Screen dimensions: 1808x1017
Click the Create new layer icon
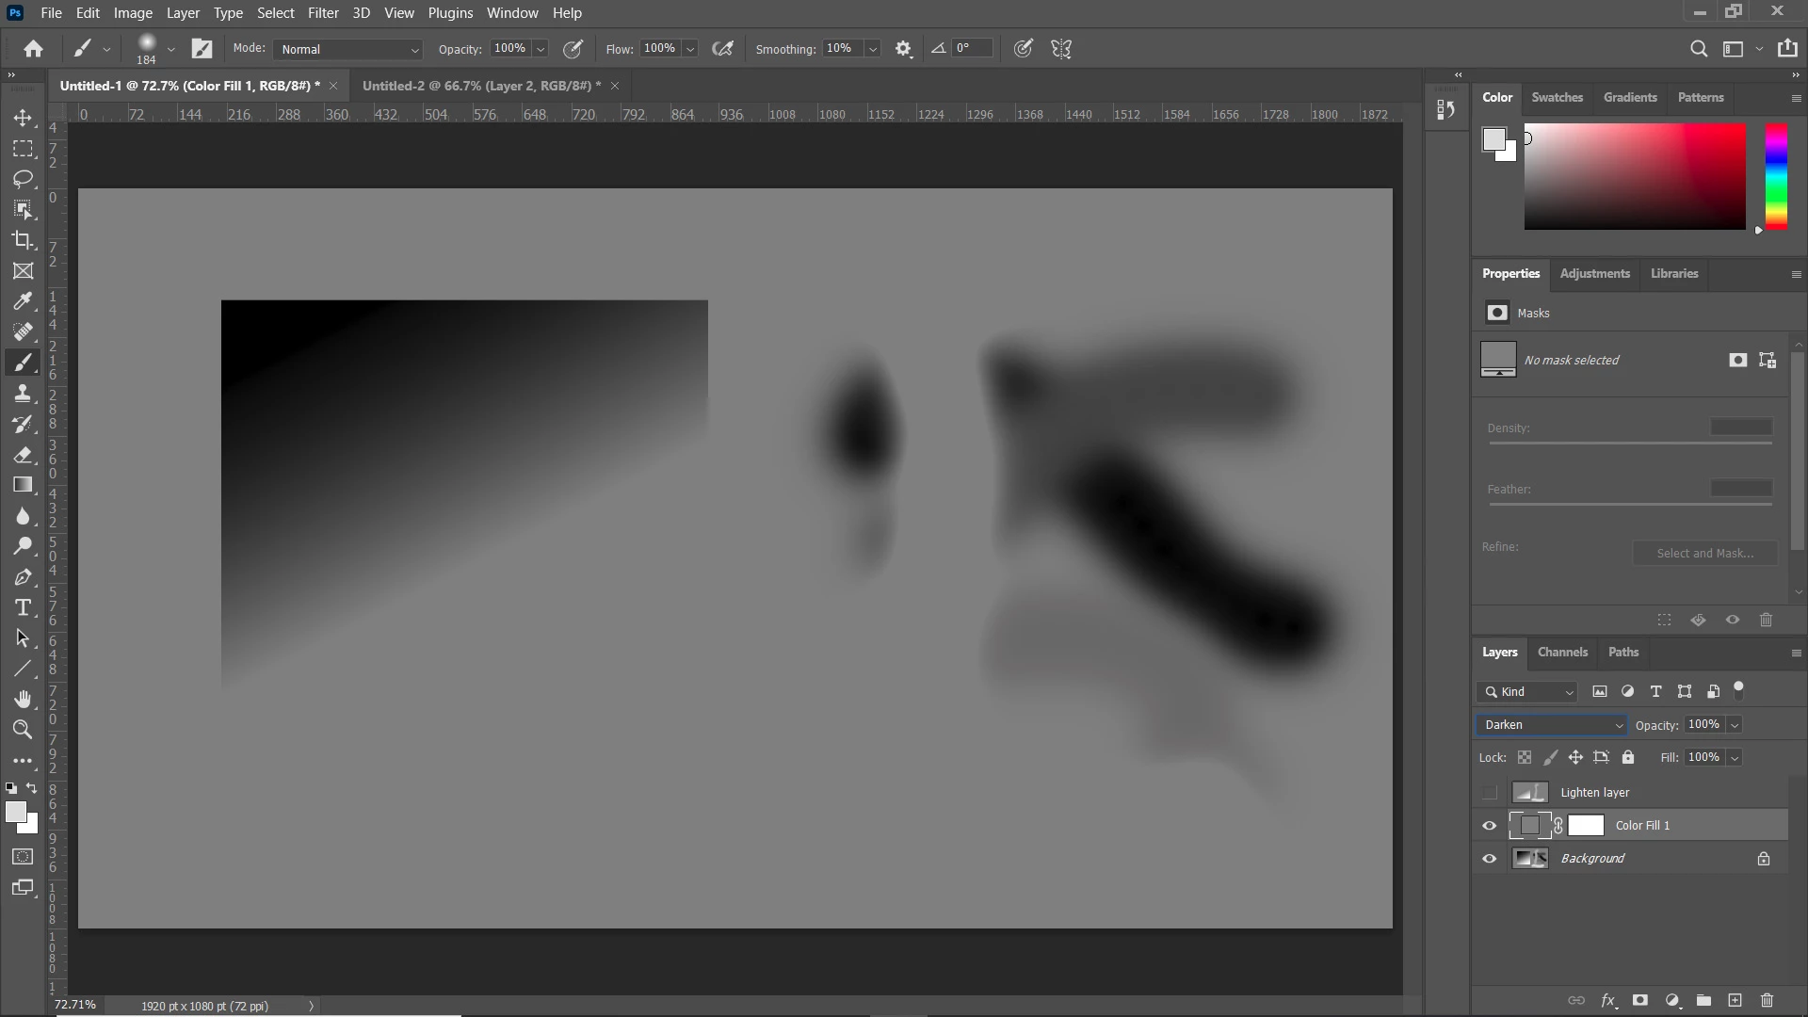(1735, 1000)
